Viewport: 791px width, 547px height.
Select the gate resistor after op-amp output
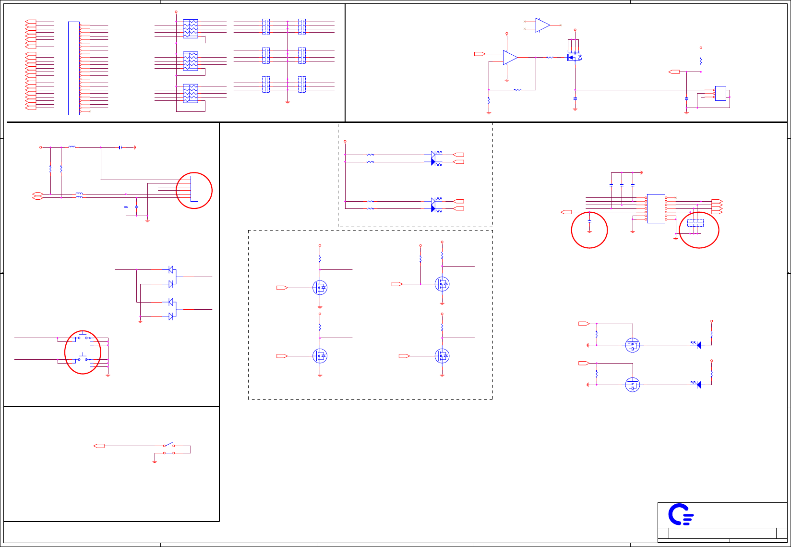(550, 58)
